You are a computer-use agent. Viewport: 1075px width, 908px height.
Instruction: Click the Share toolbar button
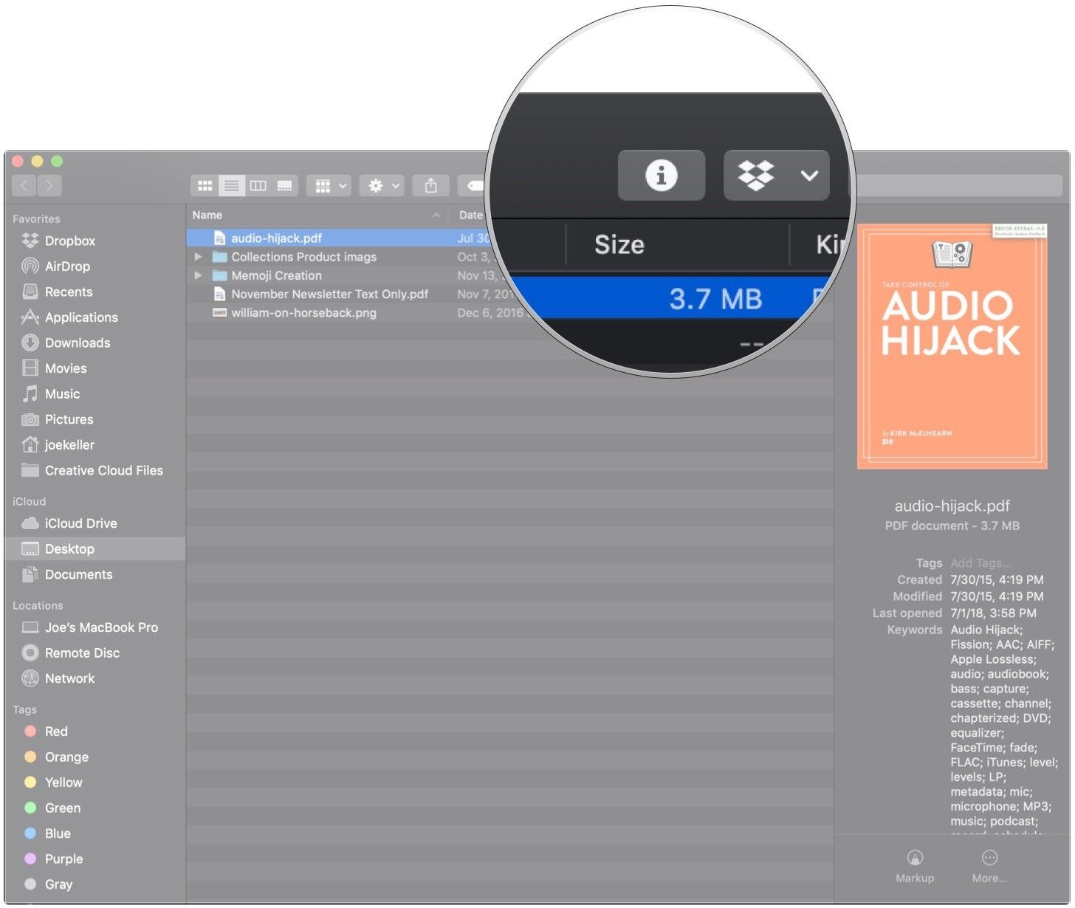tap(430, 186)
